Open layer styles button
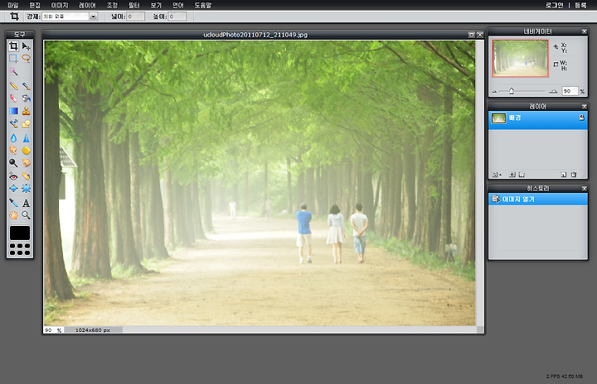Image resolution: width=597 pixels, height=384 pixels. tap(522, 175)
